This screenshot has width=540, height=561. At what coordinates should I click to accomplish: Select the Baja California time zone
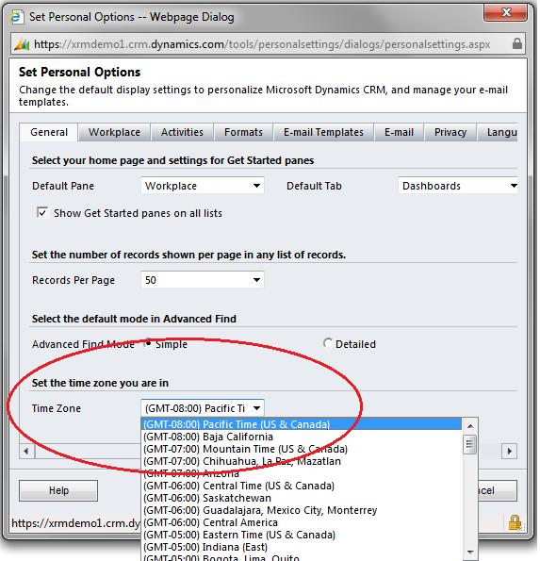coord(302,437)
